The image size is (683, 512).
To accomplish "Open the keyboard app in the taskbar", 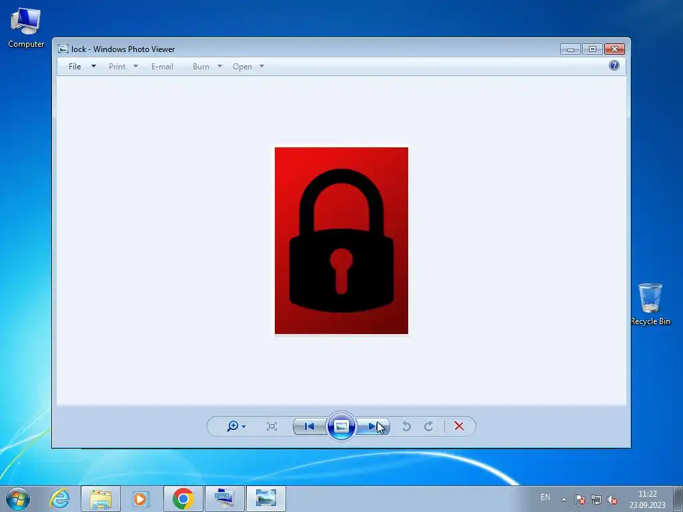I will (225, 499).
